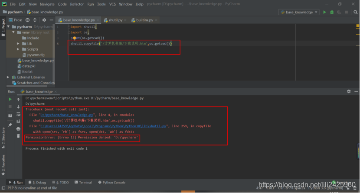Image resolution: width=360 pixels, height=193 pixels.
Task: Open the Project view selector dropdown
Action: pos(15,20)
